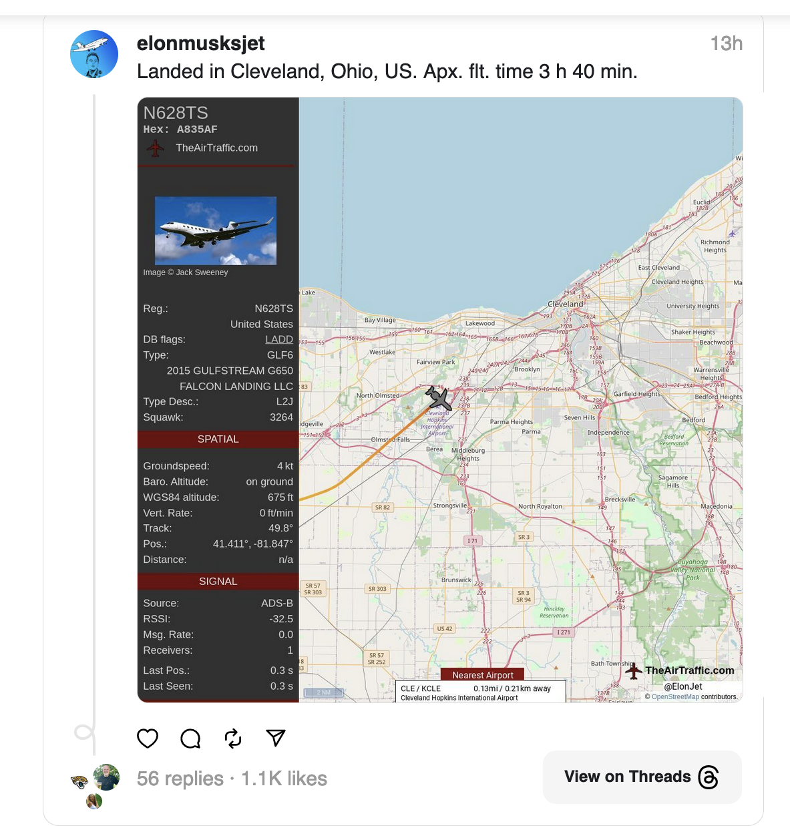790x826 pixels.
Task: Open the elonmusksjet username link
Action: coord(200,43)
